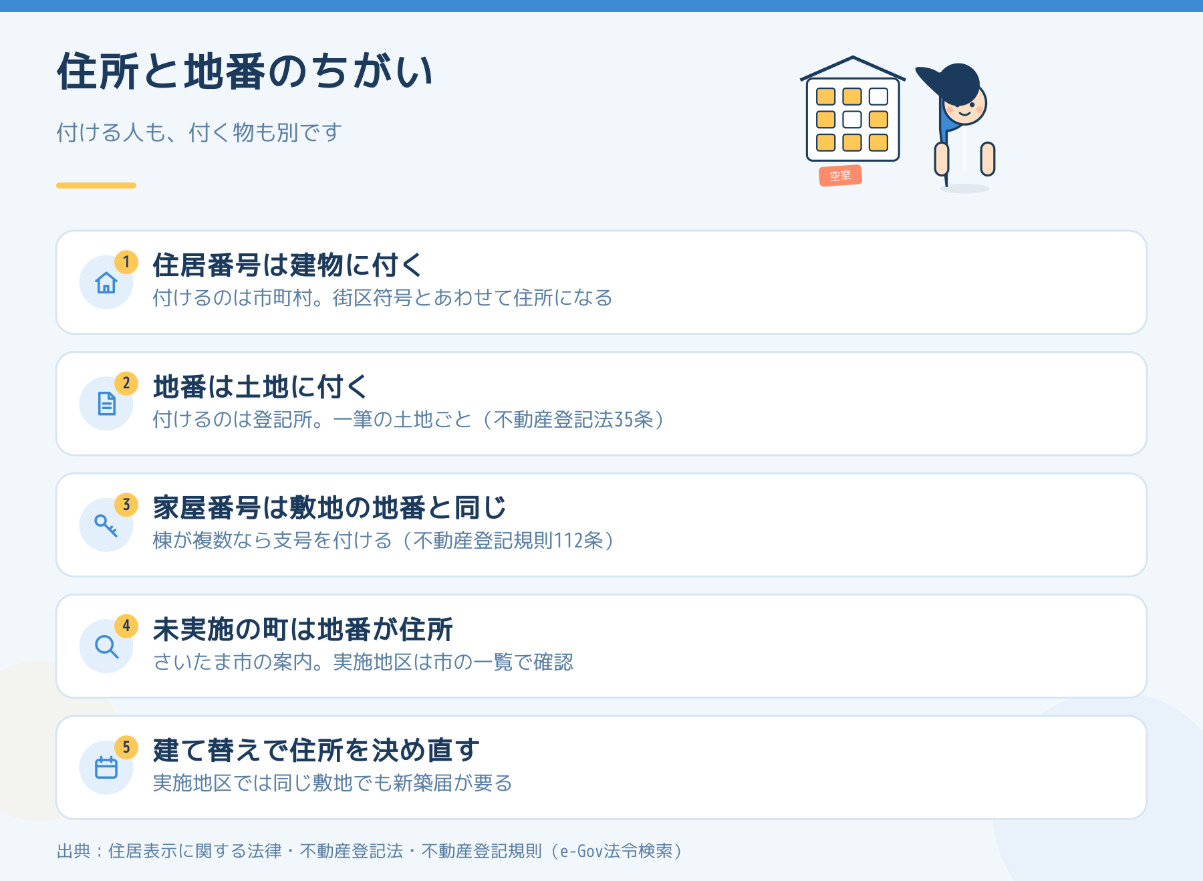Viewport: 1203px width, 881px height.
Task: Click the heading 建て替えで住所を決め直す
Action: tap(316, 751)
